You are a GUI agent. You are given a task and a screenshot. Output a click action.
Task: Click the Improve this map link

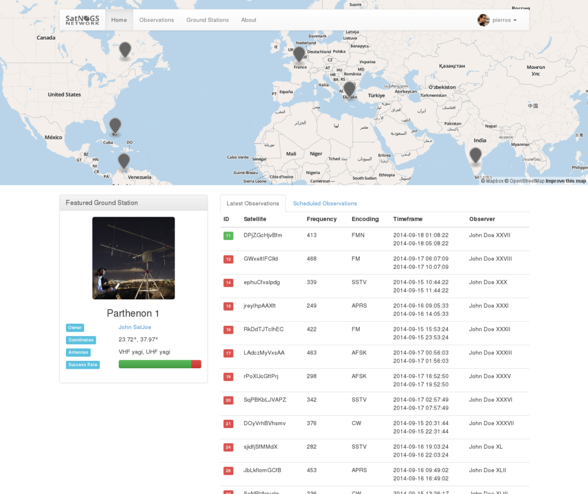coord(566,181)
